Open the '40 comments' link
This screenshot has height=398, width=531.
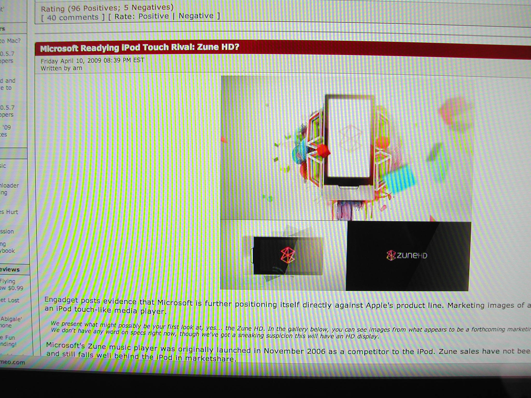pos(73,18)
